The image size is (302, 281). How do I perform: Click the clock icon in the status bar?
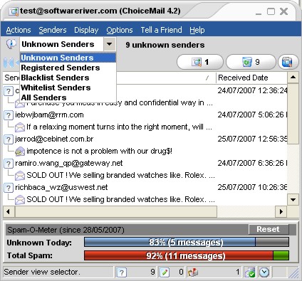point(264,272)
